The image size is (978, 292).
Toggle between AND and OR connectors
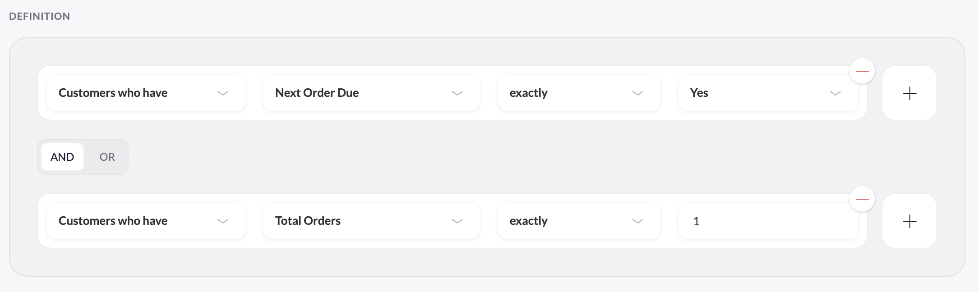(83, 157)
